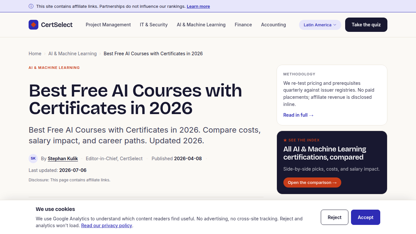
Task: Click the We use cookies heading
Action: pyautogui.click(x=55, y=209)
